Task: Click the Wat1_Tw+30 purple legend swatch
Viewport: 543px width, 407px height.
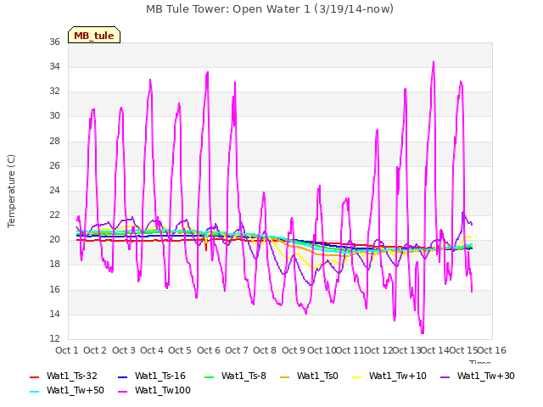Action: (x=445, y=376)
